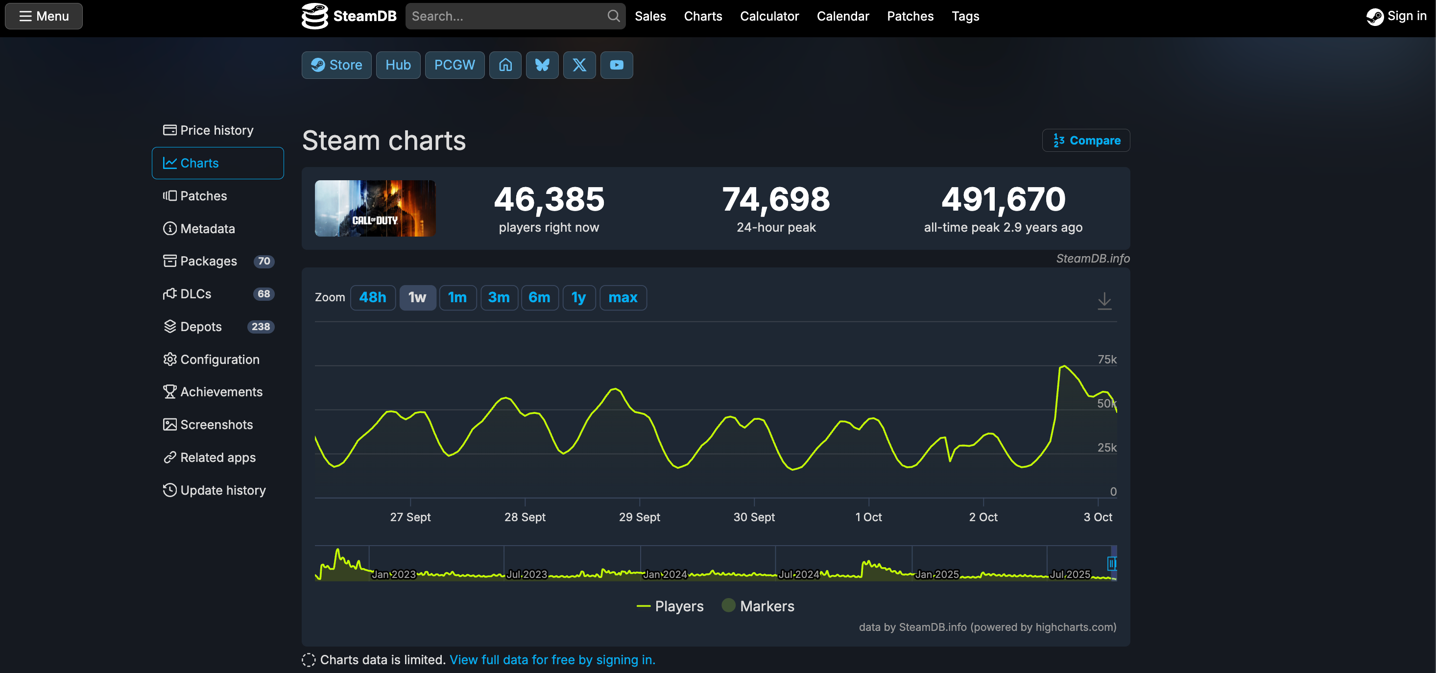Screen dimensions: 1436x673
Task: Select the max zoom range
Action: click(x=622, y=298)
